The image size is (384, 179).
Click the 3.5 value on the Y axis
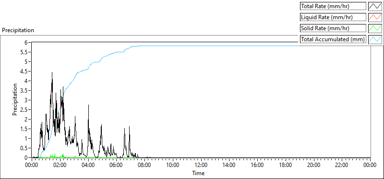(x=24, y=90)
